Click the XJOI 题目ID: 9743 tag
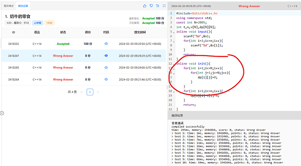The width and height of the screenshot is (301, 166). (17, 23)
